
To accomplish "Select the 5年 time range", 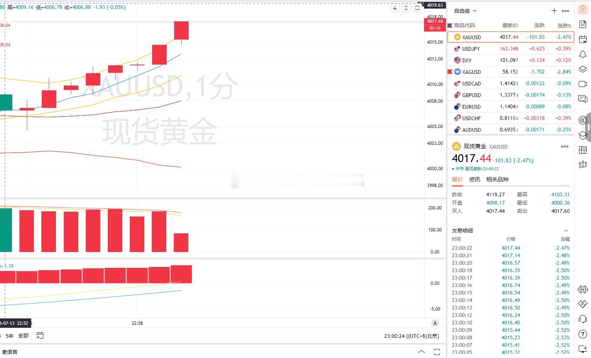I will [10, 336].
